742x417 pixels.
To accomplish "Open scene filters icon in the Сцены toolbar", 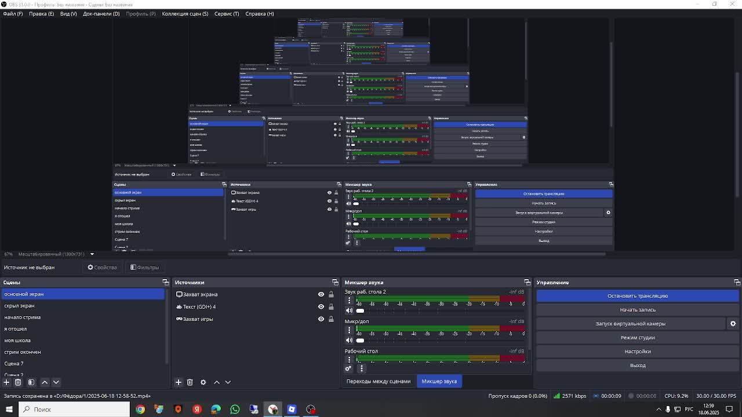I will tap(31, 382).
